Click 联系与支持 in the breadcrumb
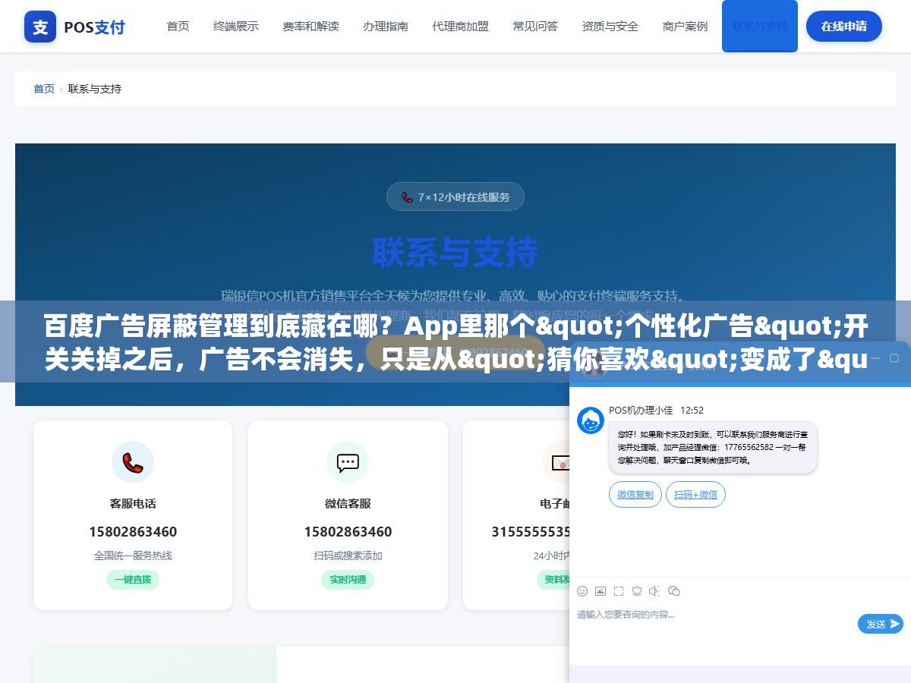The image size is (911, 683). click(95, 89)
